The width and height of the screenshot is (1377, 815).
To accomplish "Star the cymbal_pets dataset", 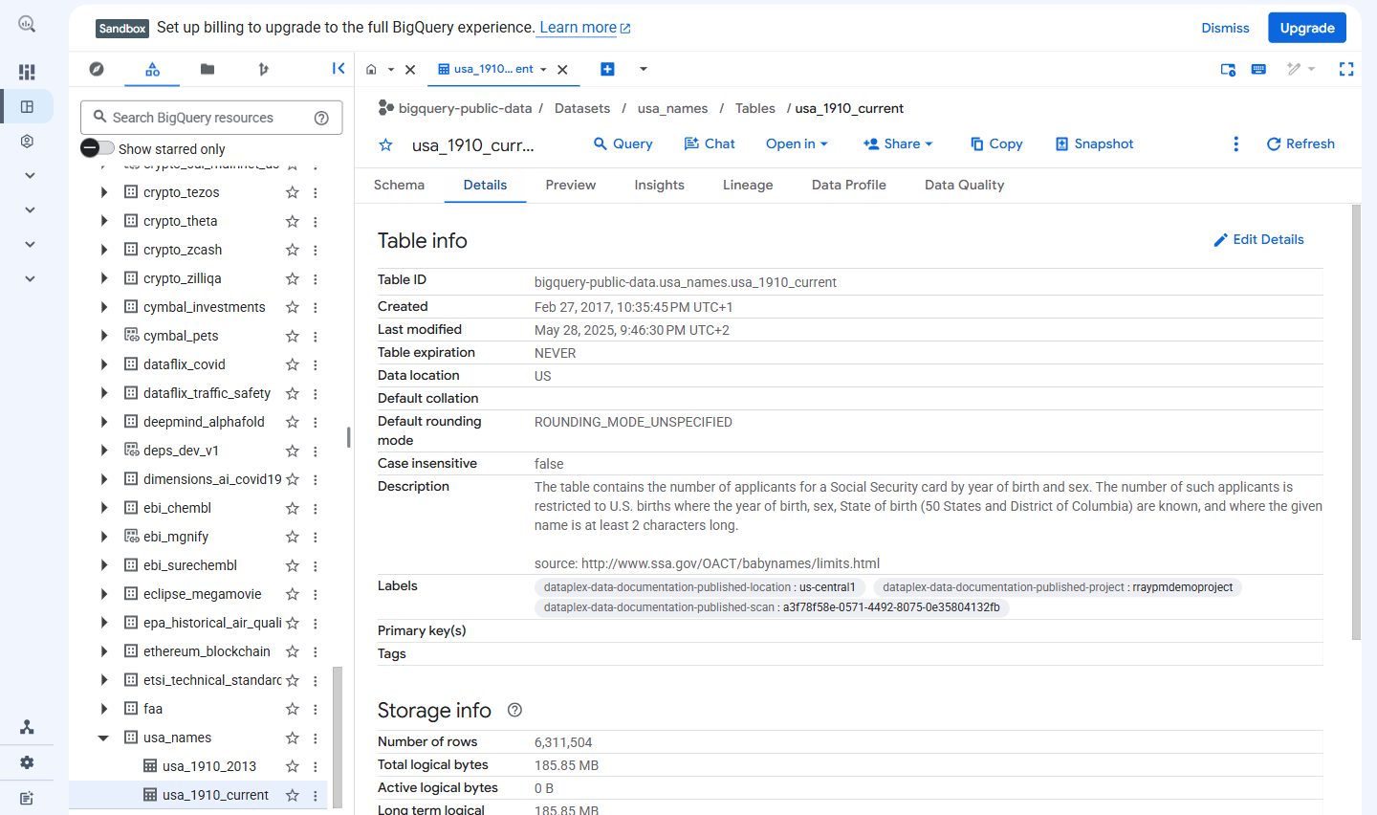I will (293, 336).
